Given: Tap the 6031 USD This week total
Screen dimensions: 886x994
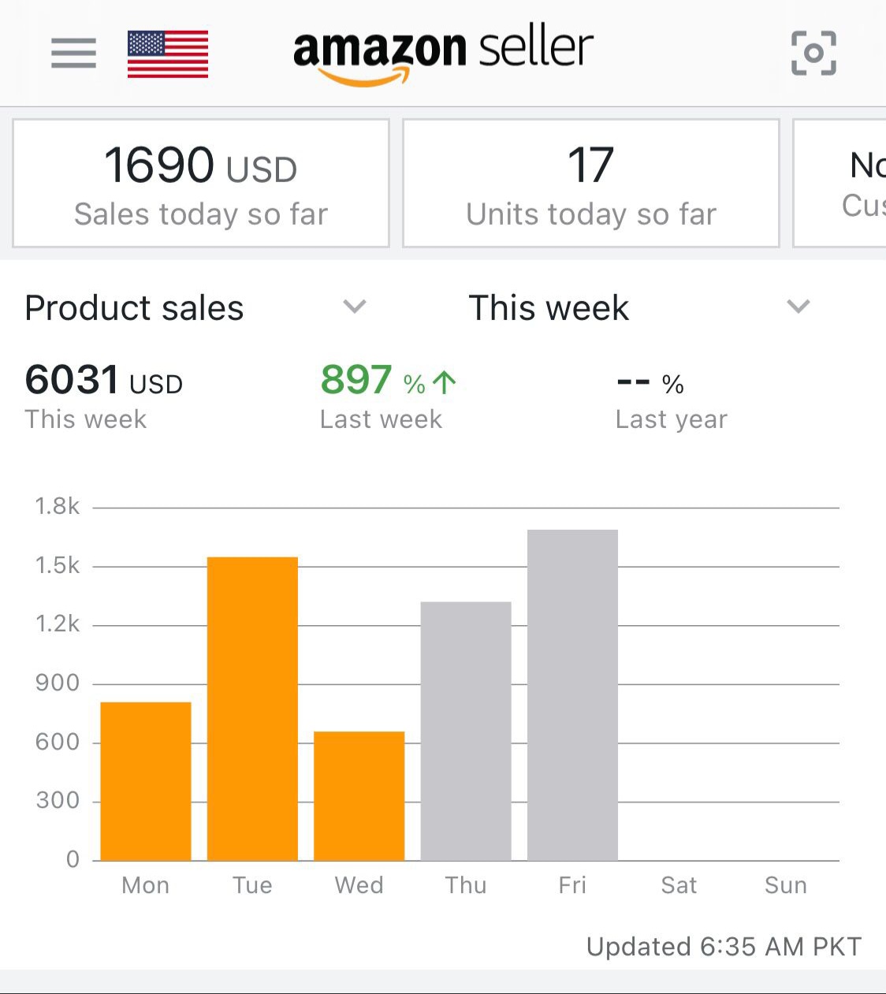Looking at the screenshot, I should tap(103, 396).
